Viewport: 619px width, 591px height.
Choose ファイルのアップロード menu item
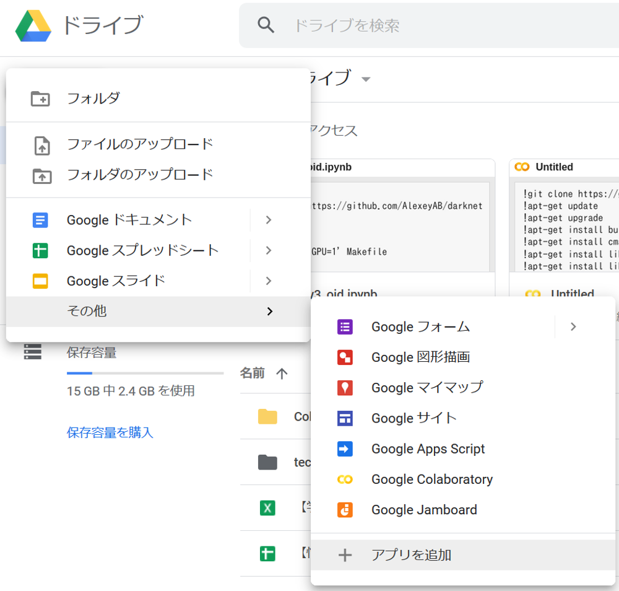tap(158, 144)
